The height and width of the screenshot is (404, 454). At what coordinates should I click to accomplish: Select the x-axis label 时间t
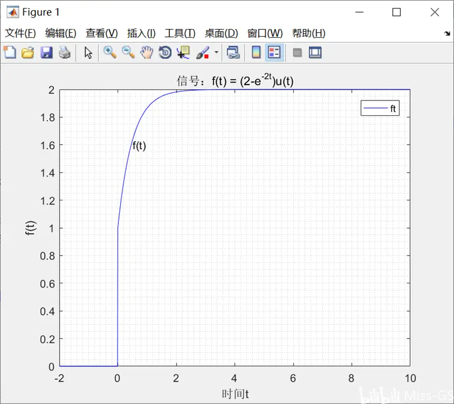click(x=235, y=394)
